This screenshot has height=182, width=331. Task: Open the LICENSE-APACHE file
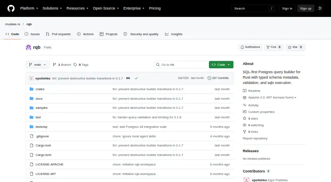point(49,164)
